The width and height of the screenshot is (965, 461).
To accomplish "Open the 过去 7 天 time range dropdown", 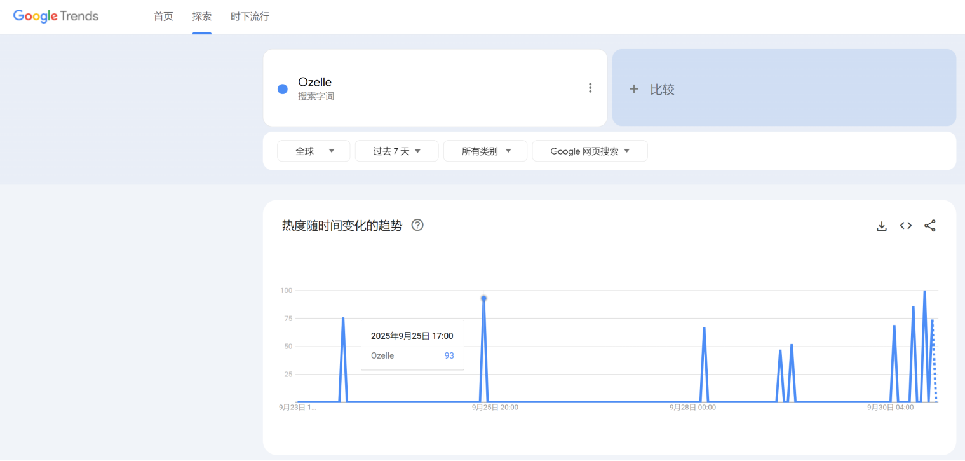I will (x=396, y=151).
